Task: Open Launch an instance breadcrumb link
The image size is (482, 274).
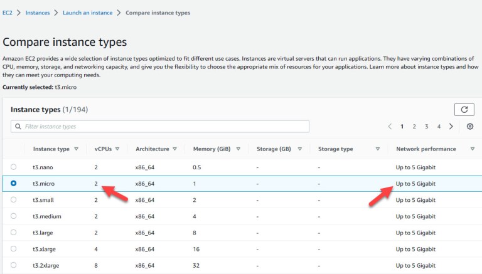Action: point(88,13)
